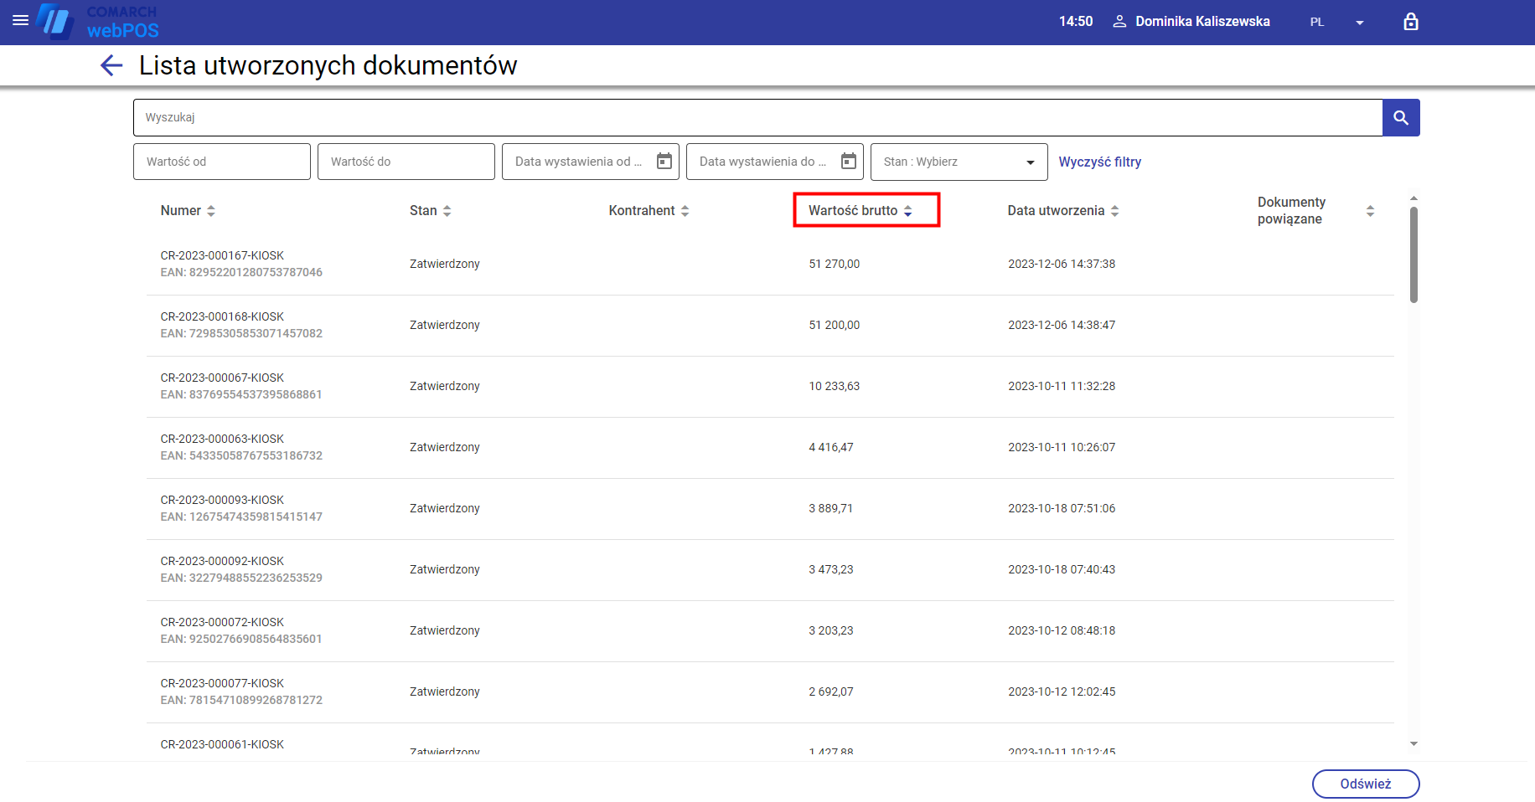Open document CR-2023-000167-KIOSK row
The image size is (1535, 802).
pos(222,256)
